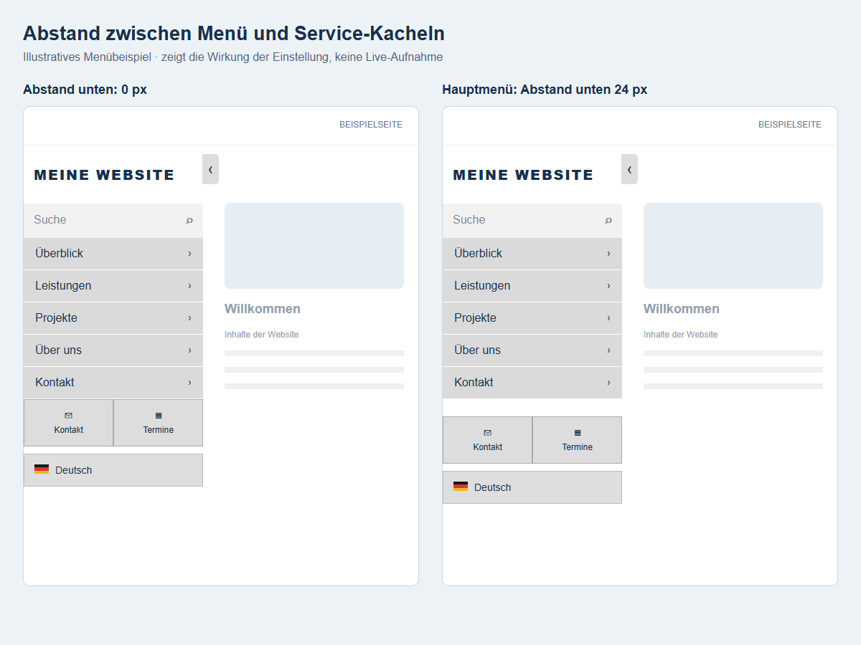The image size is (861, 645).
Task: Expand Leistungen chevron in right menu
Action: (x=608, y=286)
